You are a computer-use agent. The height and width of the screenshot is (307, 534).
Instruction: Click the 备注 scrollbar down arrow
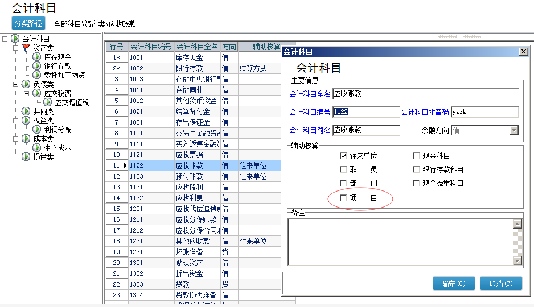pyautogui.click(x=517, y=261)
